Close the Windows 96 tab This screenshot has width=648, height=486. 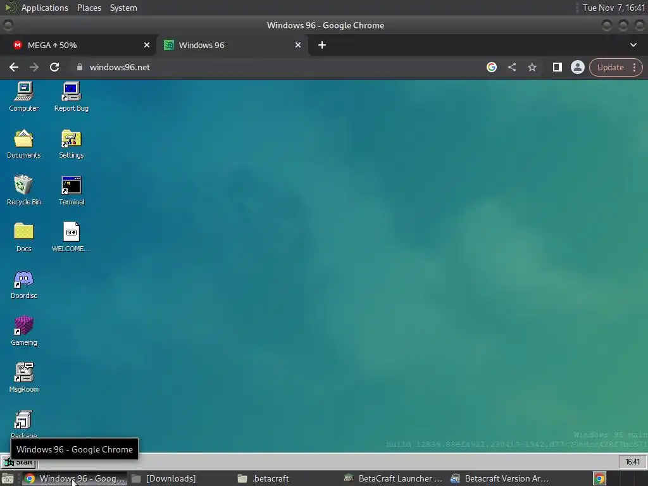[x=298, y=45]
